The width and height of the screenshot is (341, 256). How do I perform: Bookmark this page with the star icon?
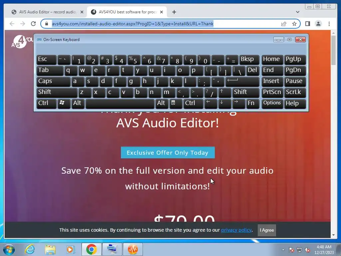coord(294,24)
